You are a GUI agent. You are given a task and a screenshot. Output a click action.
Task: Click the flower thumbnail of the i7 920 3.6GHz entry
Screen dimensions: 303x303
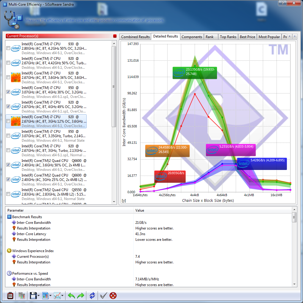[x=16, y=77]
